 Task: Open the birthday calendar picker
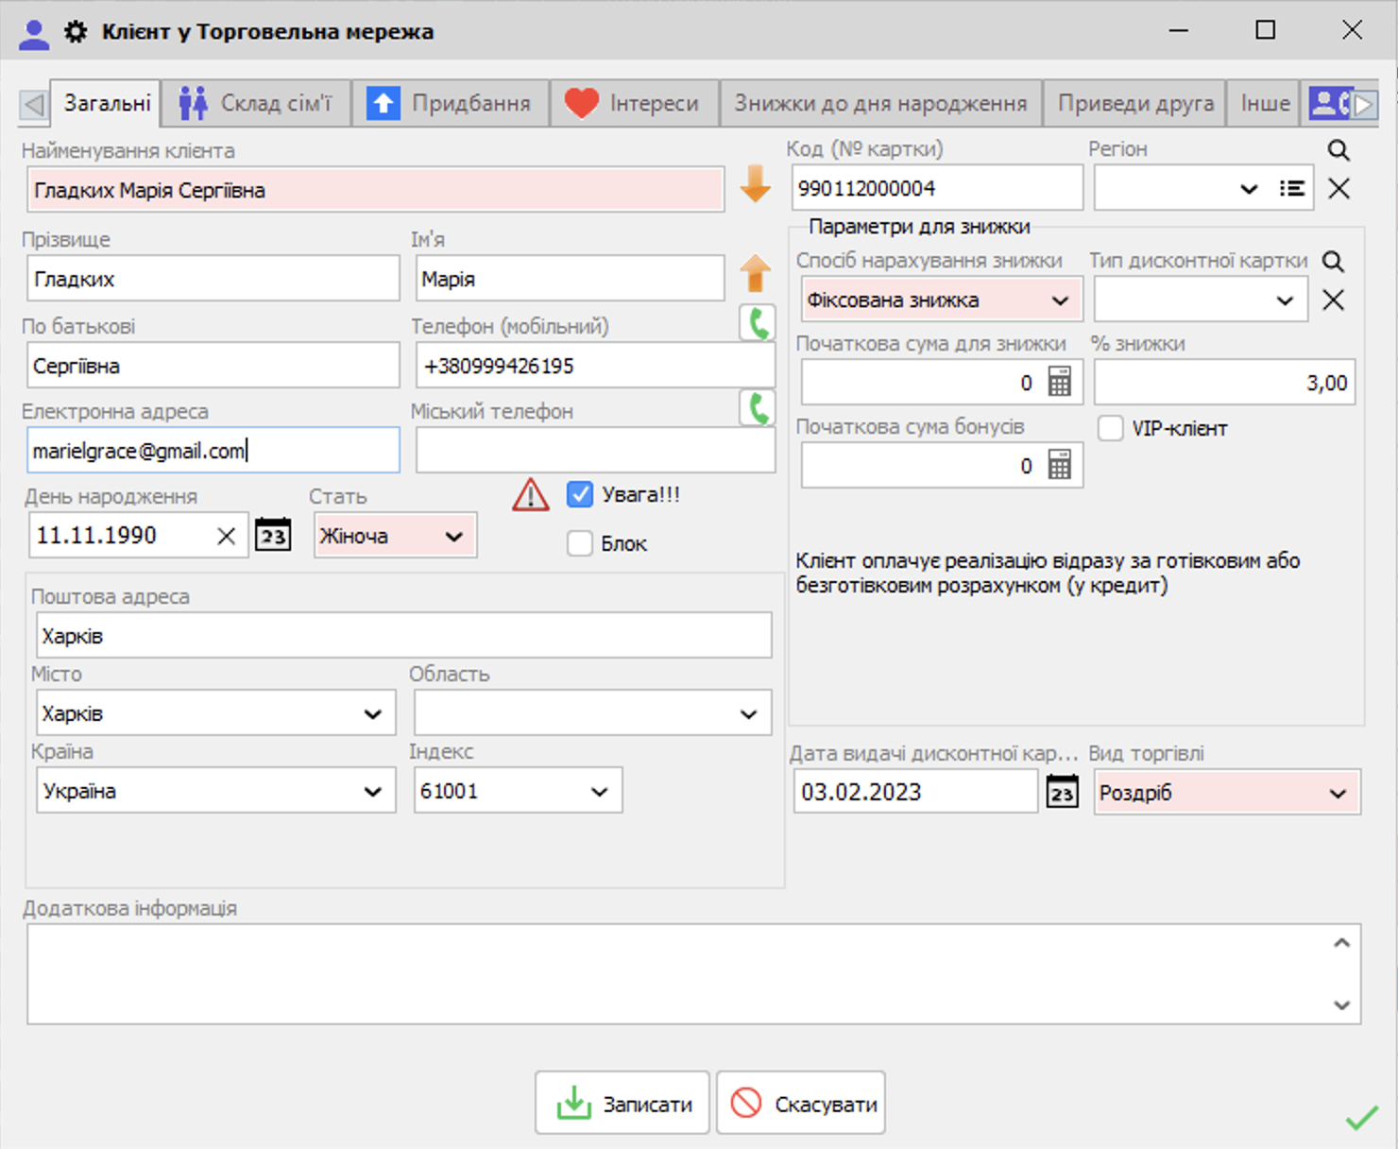coord(273,536)
